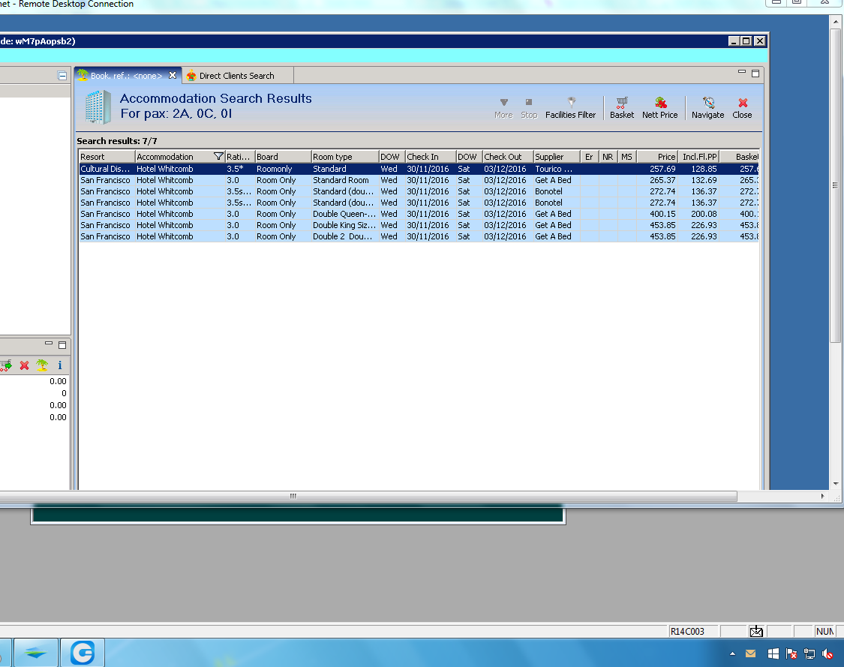
Task: Show hidden system tray icons
Action: pos(732,653)
